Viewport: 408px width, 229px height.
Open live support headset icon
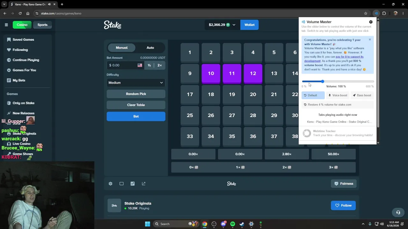(x=398, y=212)
